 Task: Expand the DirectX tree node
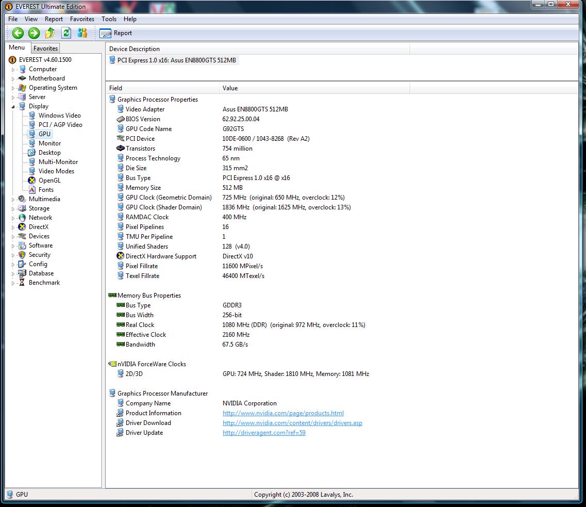(x=13, y=227)
